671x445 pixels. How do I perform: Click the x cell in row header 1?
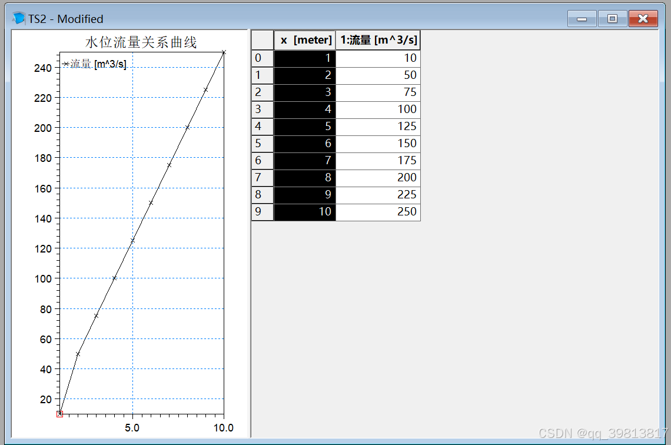(x=305, y=75)
